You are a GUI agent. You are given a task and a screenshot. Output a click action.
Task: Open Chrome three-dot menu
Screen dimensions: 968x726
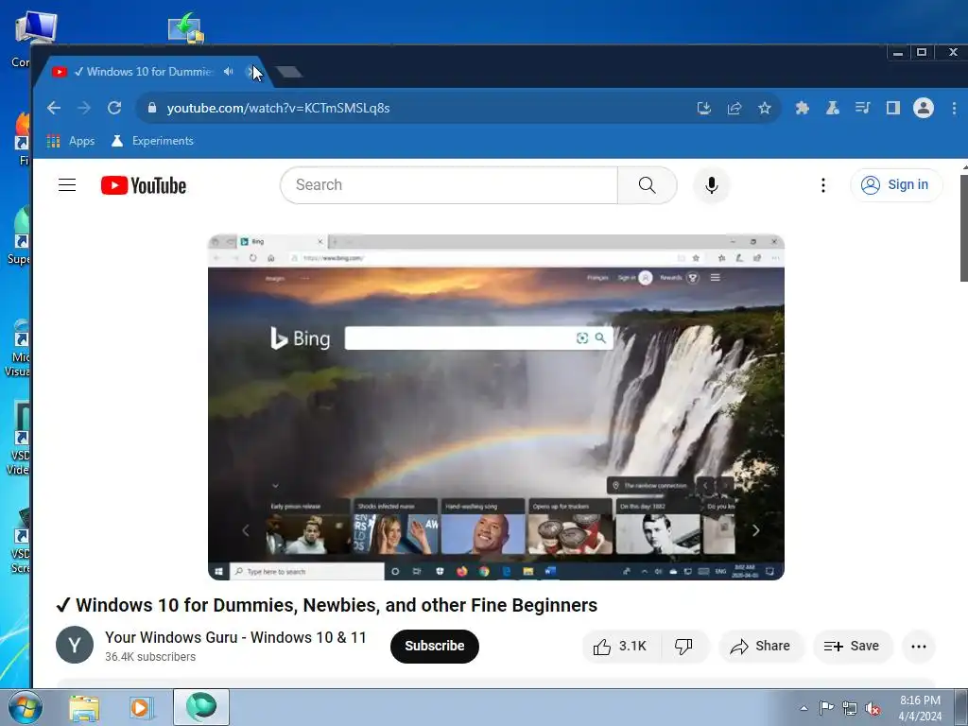(954, 109)
